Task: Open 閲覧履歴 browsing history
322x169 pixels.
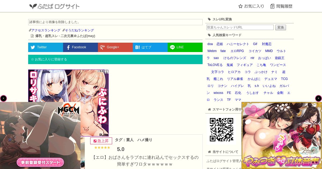Action: [x=281, y=6]
